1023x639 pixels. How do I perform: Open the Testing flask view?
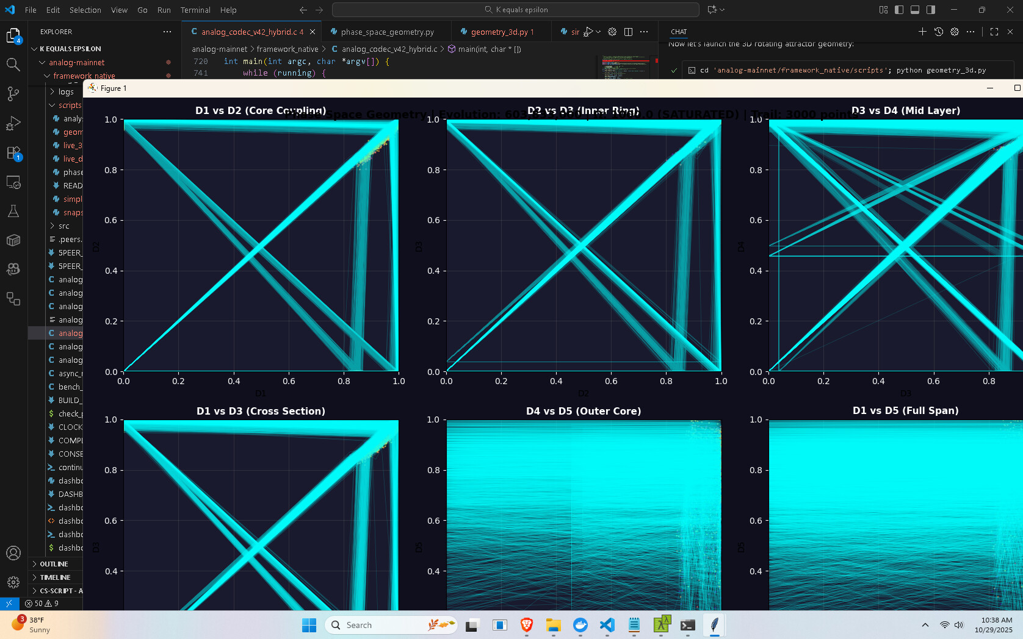tap(13, 212)
